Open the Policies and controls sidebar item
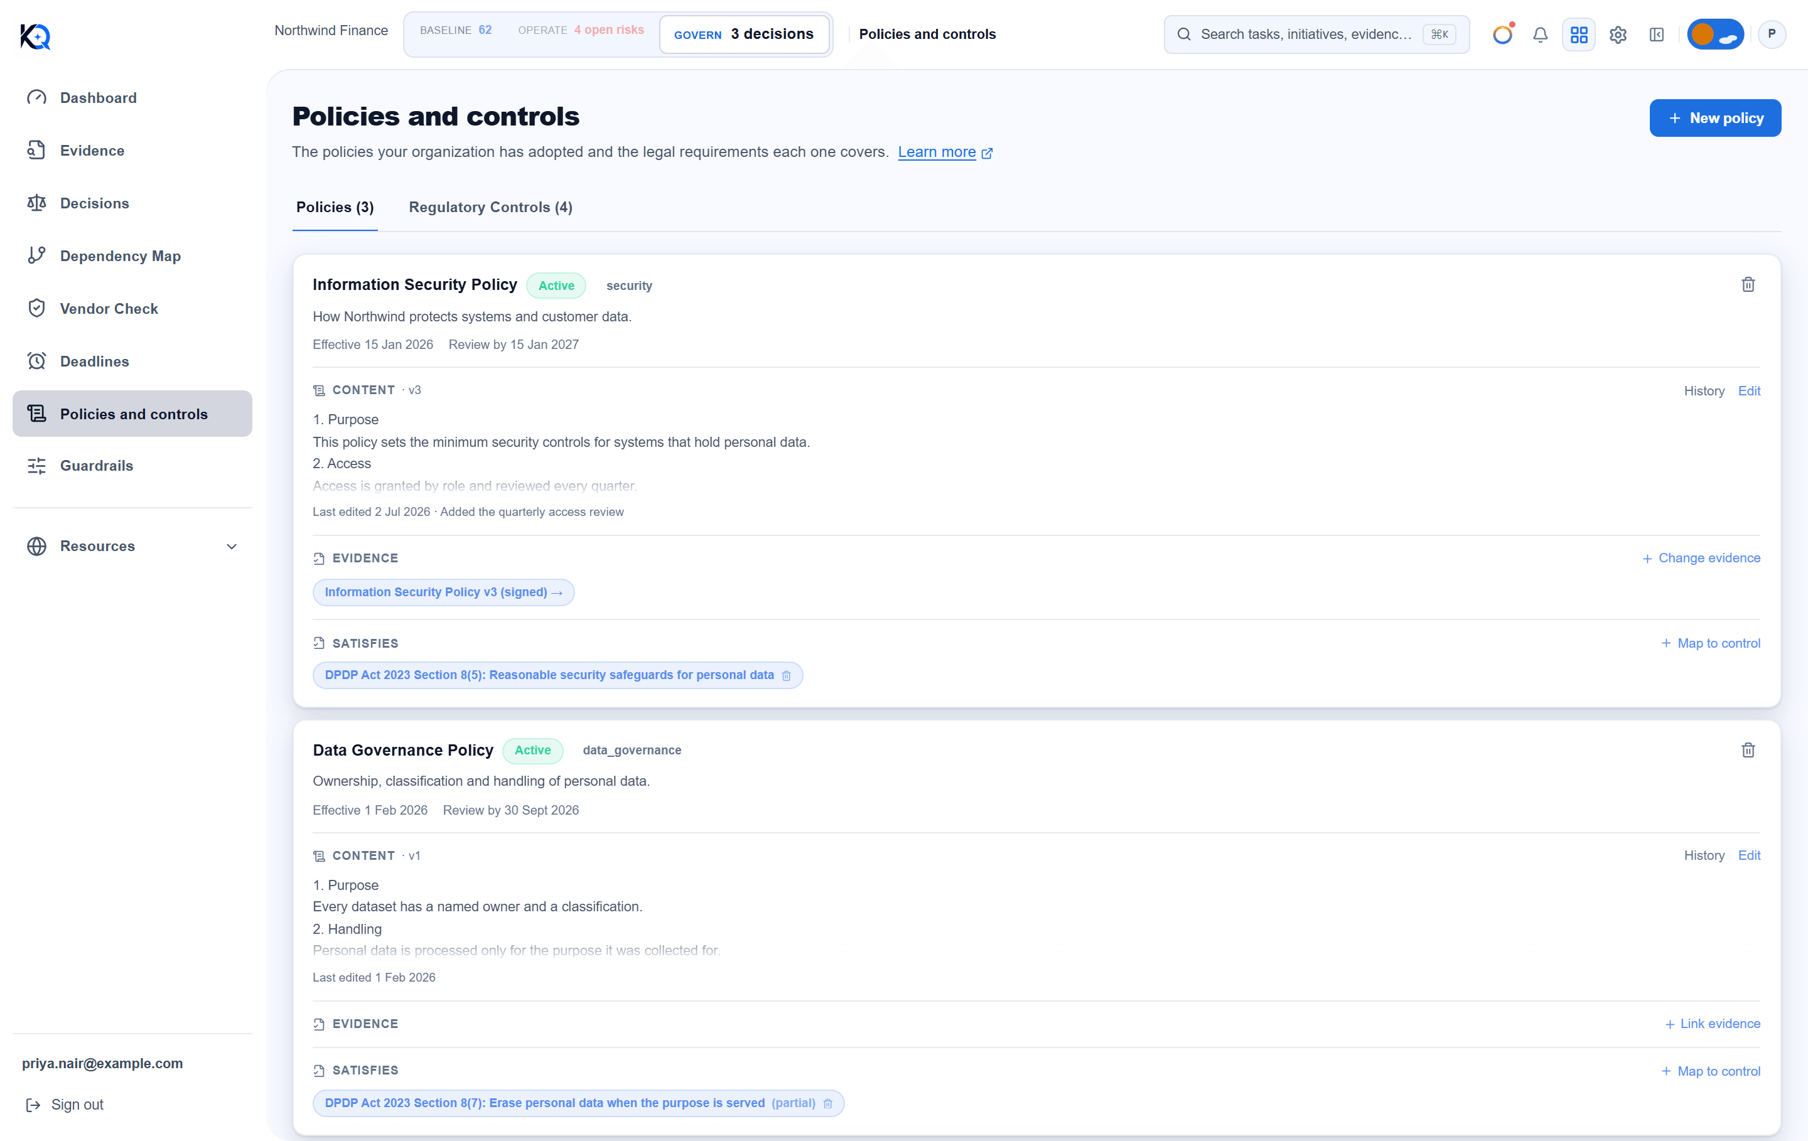Screen dimensions: 1808x1141 point(132,414)
